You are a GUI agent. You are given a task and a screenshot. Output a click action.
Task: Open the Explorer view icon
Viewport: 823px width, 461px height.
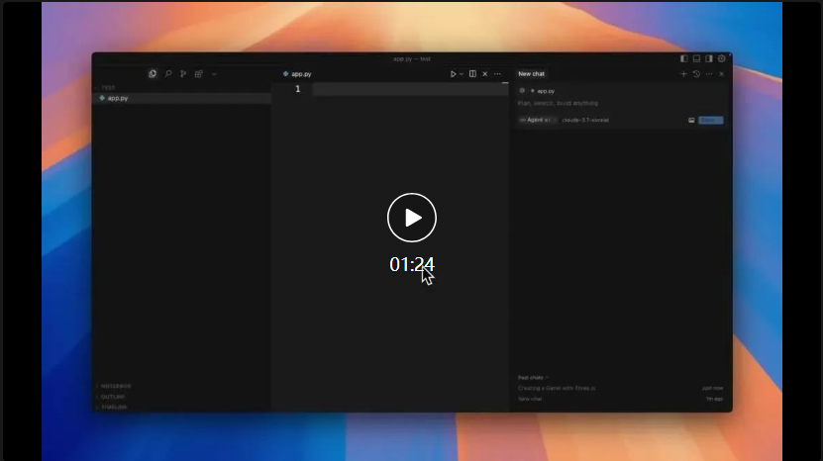153,73
